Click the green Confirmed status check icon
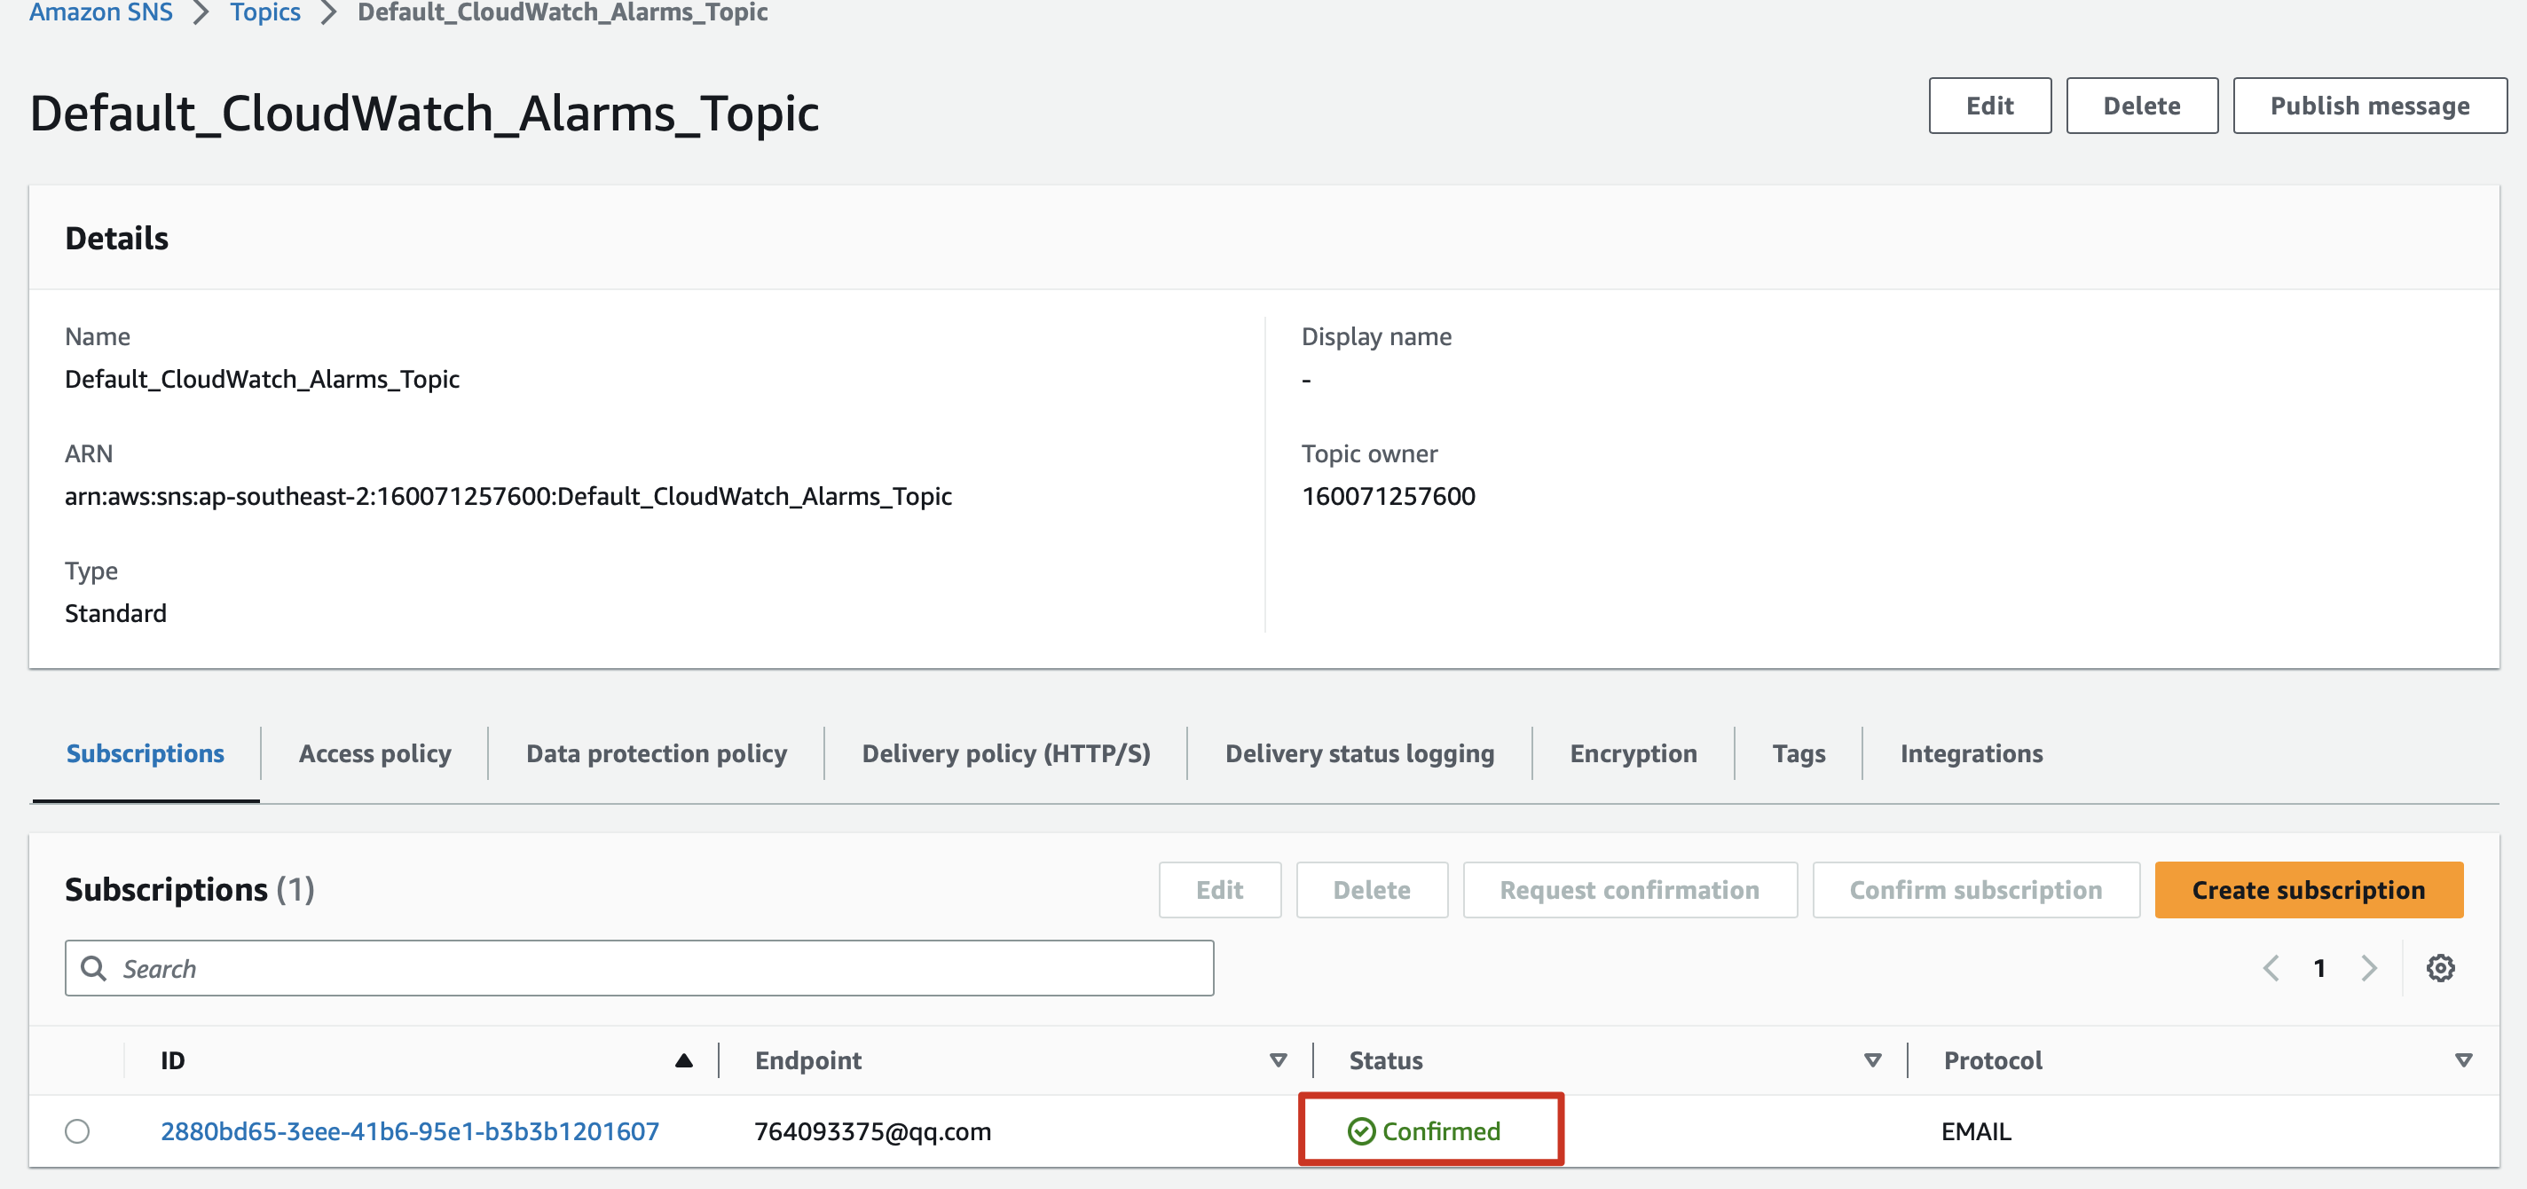The width and height of the screenshot is (2527, 1189). click(x=1360, y=1131)
